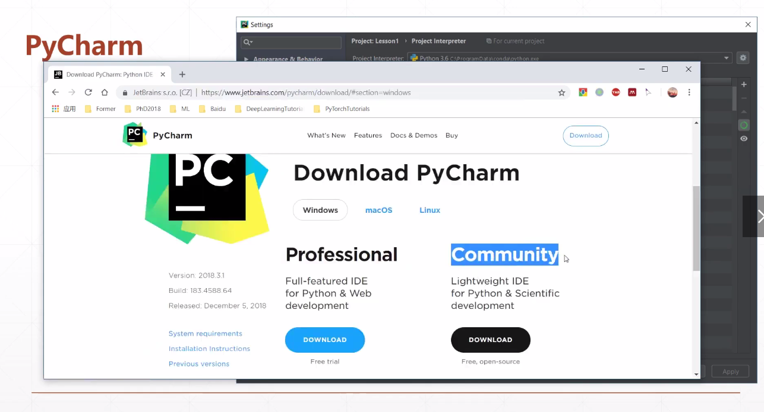Viewport: 764px width, 412px height.
Task: Click the round green-gray extension icon
Action: click(599, 92)
